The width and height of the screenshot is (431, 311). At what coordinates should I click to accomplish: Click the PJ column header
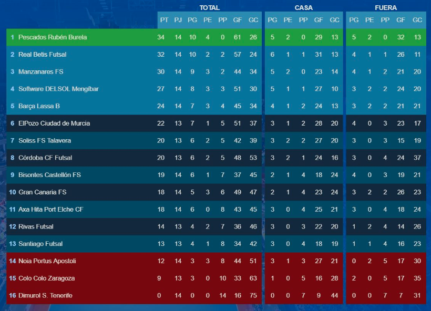(x=178, y=20)
